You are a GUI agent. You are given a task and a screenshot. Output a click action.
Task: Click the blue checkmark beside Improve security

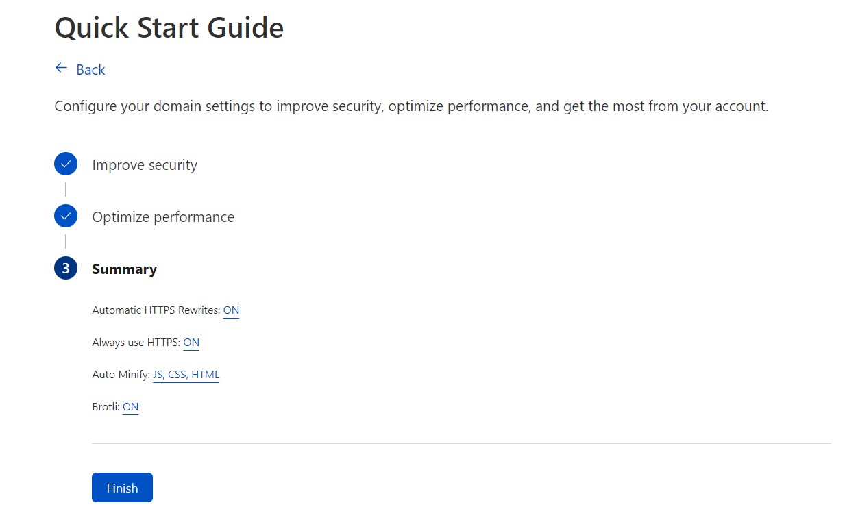[65, 164]
